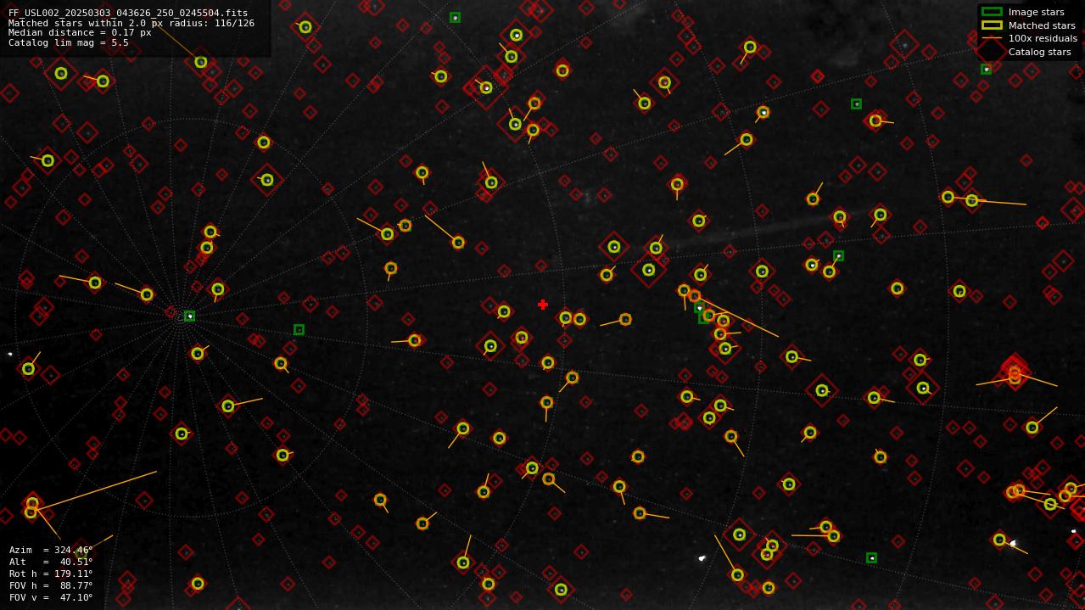Click the Matched stars legend label
This screenshot has height=610, width=1085.
click(1042, 25)
